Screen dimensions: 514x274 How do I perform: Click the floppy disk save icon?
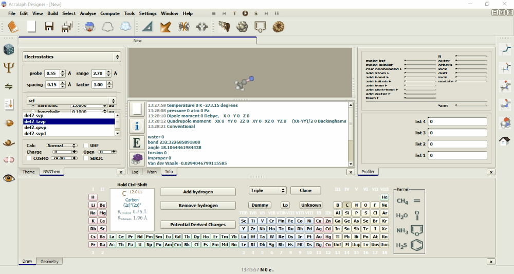point(49,27)
